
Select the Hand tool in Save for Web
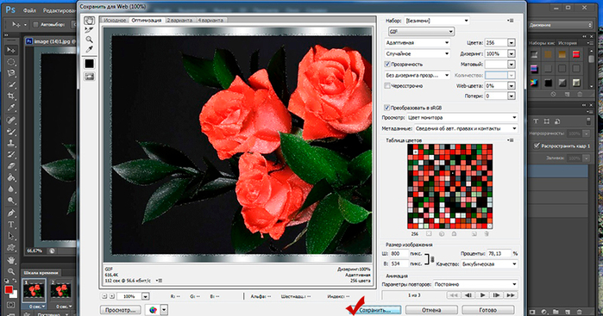coord(89,21)
